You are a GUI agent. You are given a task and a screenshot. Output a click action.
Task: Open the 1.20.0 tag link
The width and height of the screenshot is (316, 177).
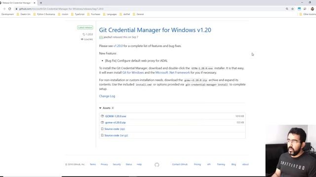pos(88,34)
